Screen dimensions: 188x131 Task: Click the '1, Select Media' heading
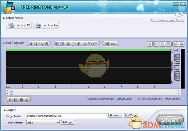tap(13, 18)
